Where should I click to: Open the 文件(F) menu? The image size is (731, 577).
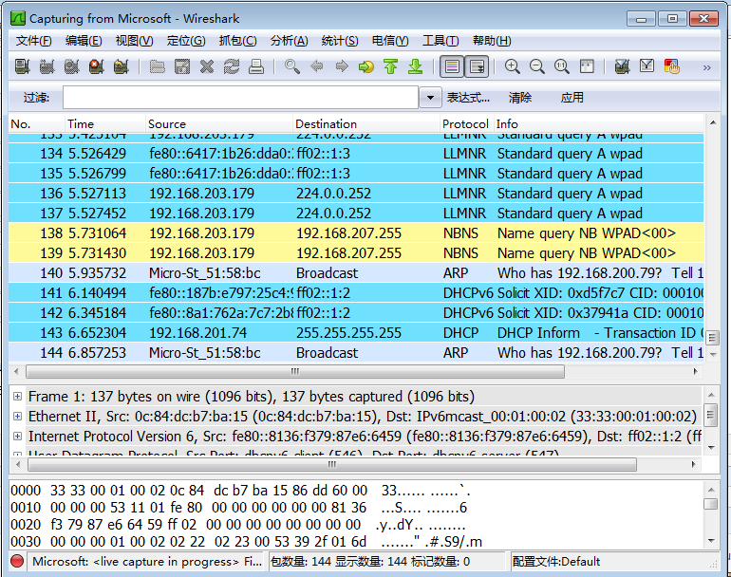click(x=33, y=41)
